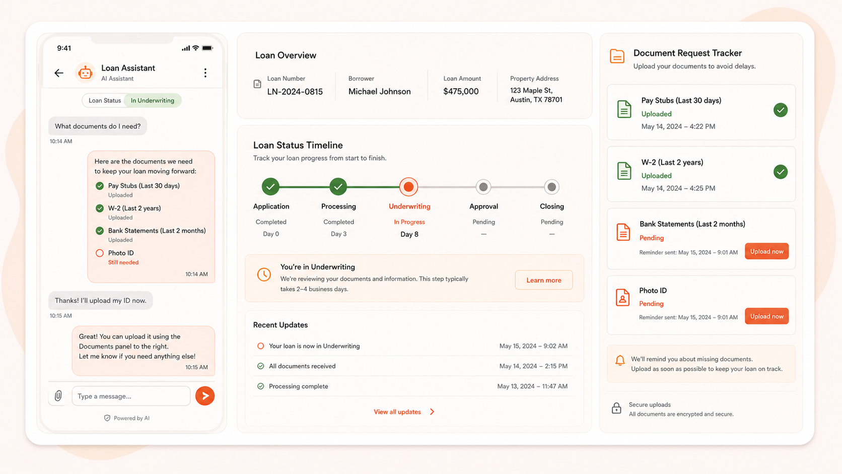Expand View all updates chevron arrow
The height and width of the screenshot is (474, 842).
point(432,412)
